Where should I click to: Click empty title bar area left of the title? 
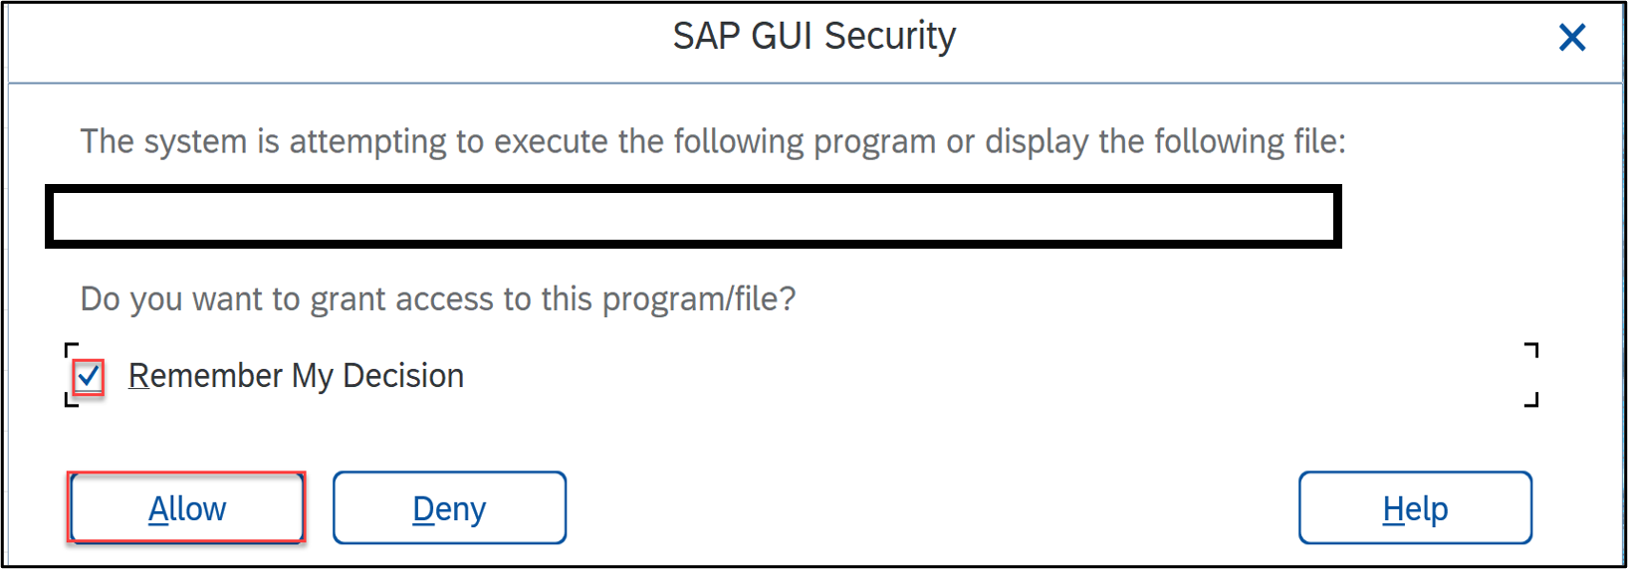coord(339,40)
